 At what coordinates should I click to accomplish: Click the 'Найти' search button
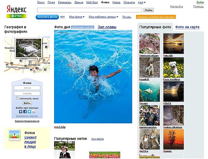(x=149, y=10)
